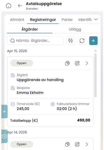The width and height of the screenshot is (104, 150).
Task: Copy the Apr 15 Uppgörande av handling entry
Action: 67,63
